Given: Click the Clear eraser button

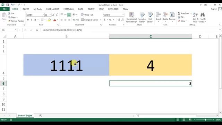Looking at the screenshot, I should coord(182,21).
